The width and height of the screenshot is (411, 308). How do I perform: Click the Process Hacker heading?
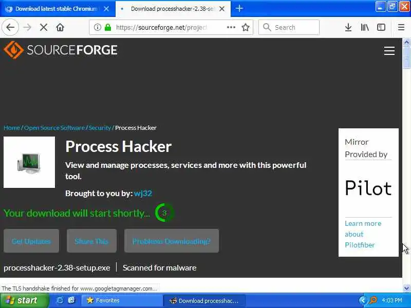click(x=119, y=146)
